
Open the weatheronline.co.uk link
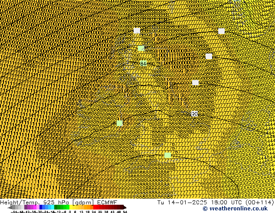pos(235,209)
